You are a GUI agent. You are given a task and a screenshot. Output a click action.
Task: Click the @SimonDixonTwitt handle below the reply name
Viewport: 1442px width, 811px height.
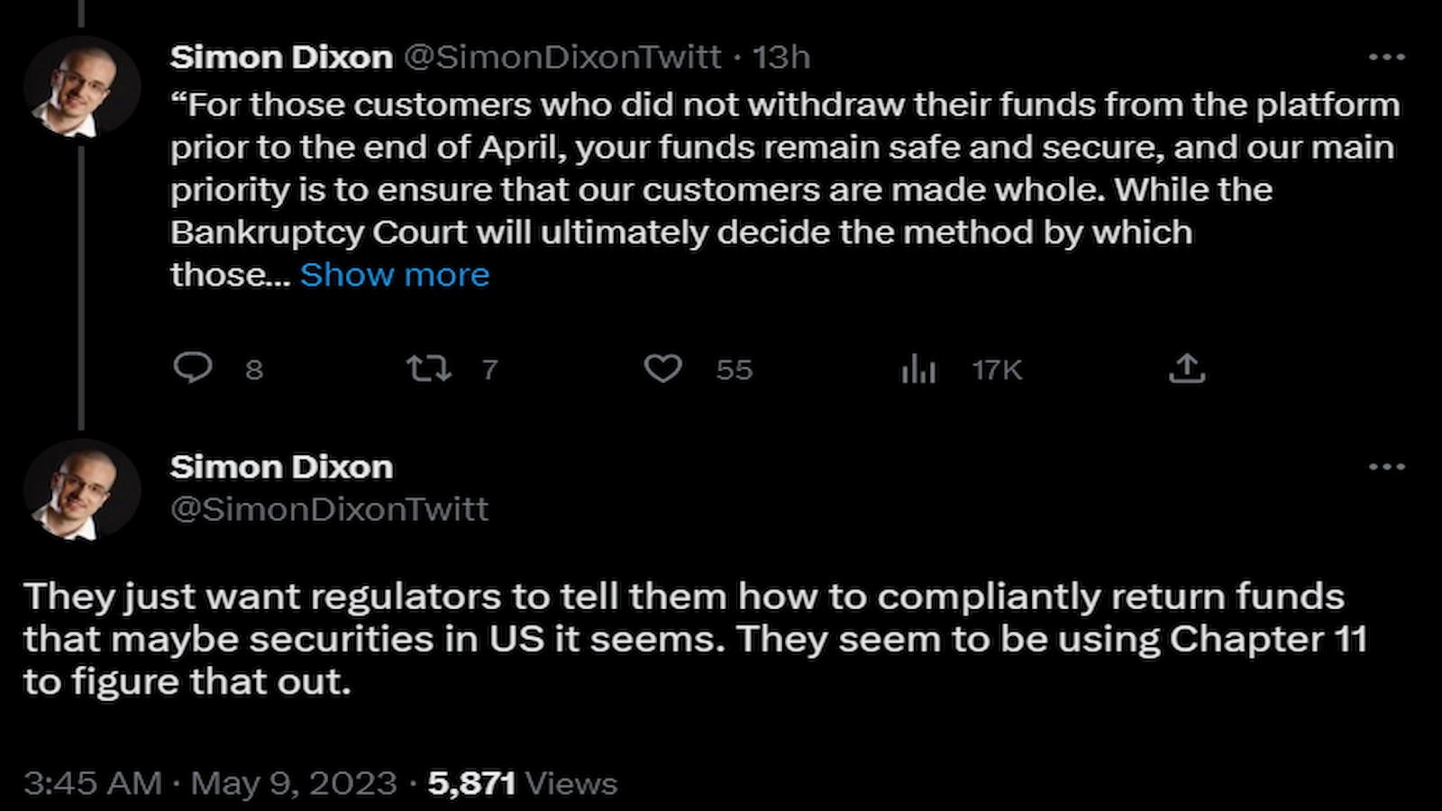coord(330,508)
